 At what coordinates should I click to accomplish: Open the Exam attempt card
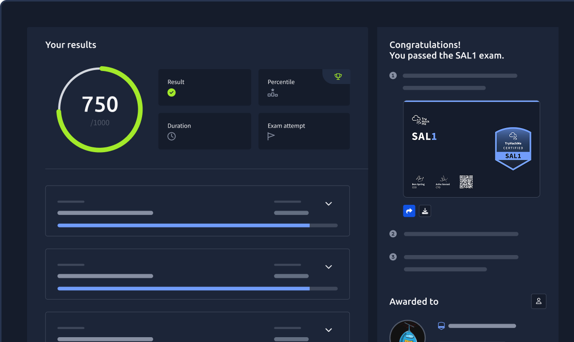point(304,131)
